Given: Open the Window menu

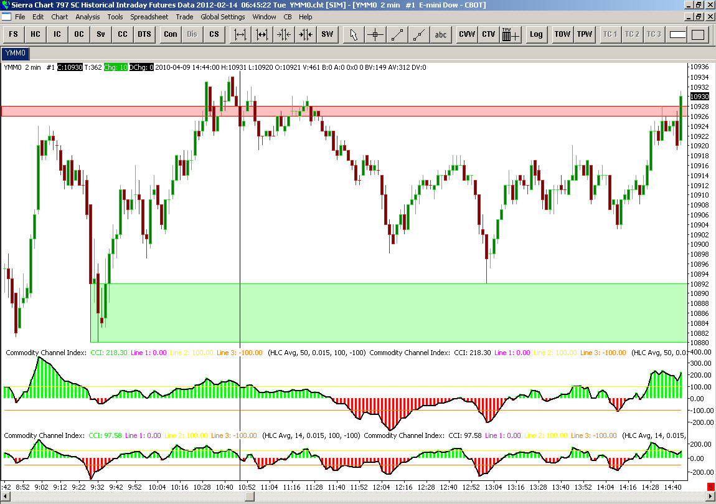Looking at the screenshot, I should pyautogui.click(x=264, y=17).
